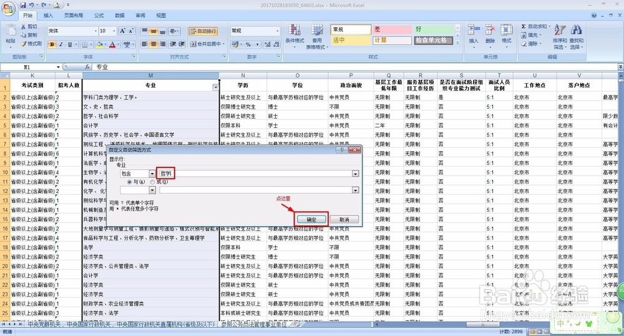Click the increase indent icon
The height and width of the screenshot is (336, 624).
[x=182, y=44]
